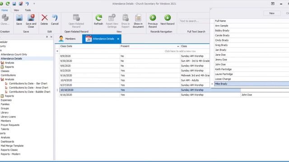Select Keith Partridge in the lookup list
The height and width of the screenshot is (162, 289).
(x=252, y=69)
